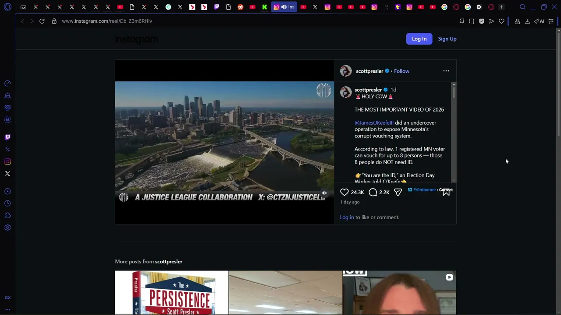
Task: Open Extensions cube icon in sidebar
Action: (7, 216)
